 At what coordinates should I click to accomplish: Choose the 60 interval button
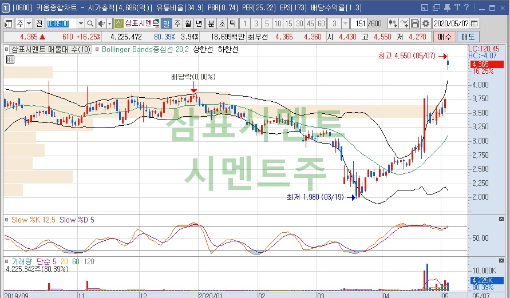(x=321, y=23)
